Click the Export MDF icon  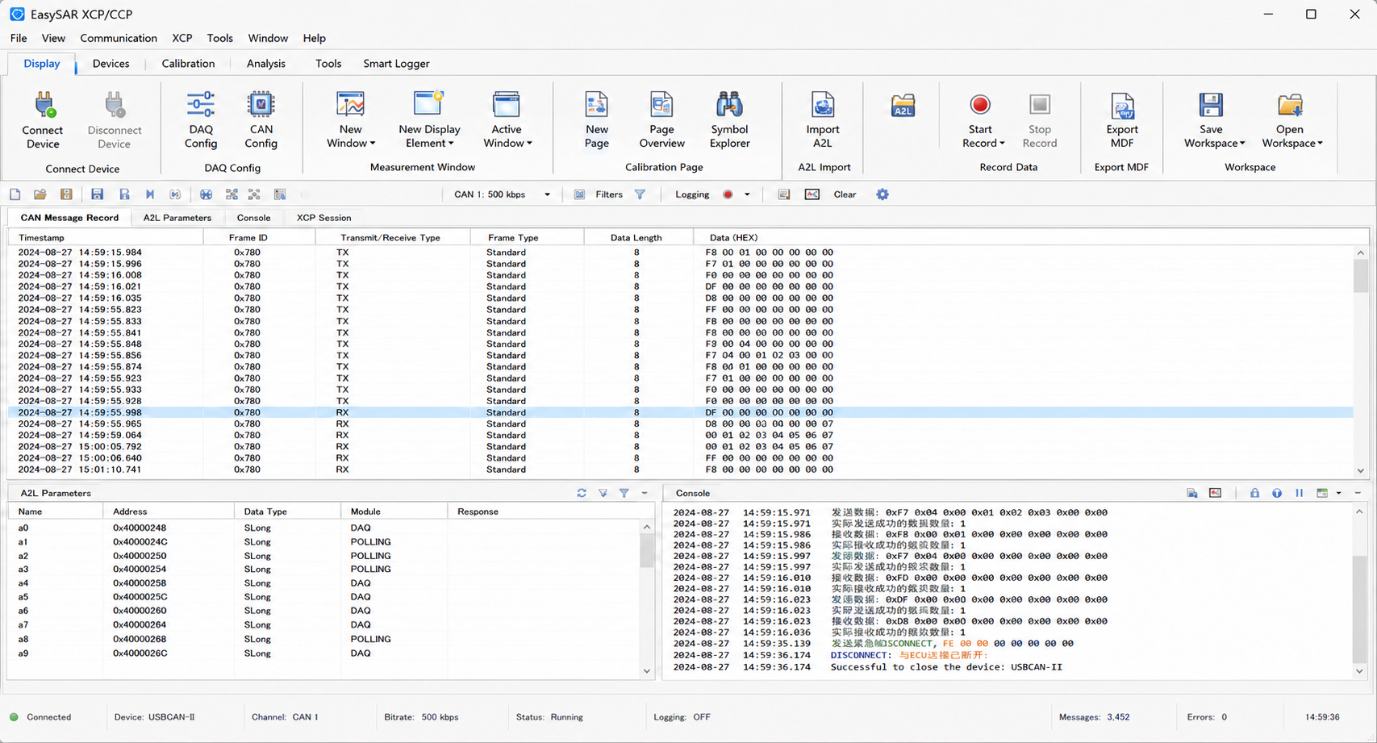(1122, 106)
